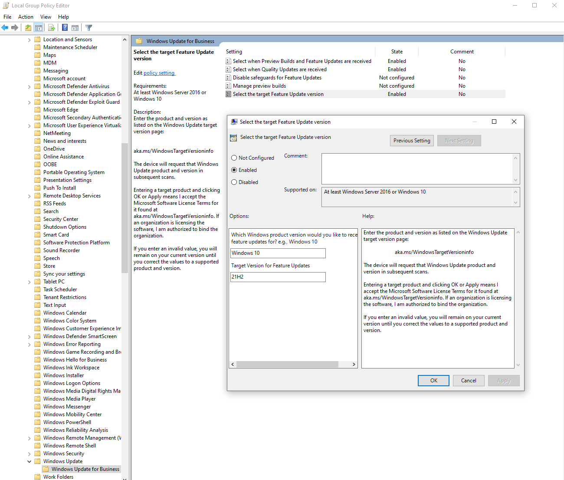Expand the Remote Desktop Services folder
The image size is (564, 480).
[x=30, y=196]
